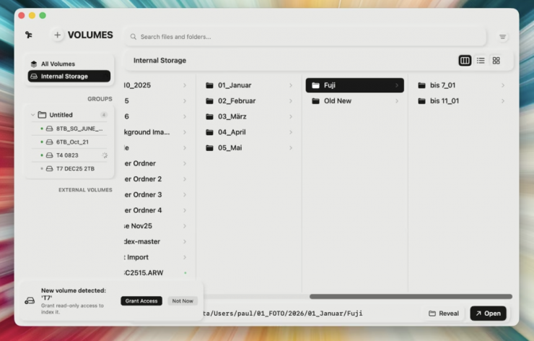Viewport: 534px width, 341px height.
Task: Switch to column view layout
Action: (465, 61)
